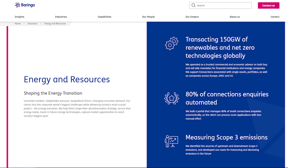Open the About us menu

[x=235, y=17]
